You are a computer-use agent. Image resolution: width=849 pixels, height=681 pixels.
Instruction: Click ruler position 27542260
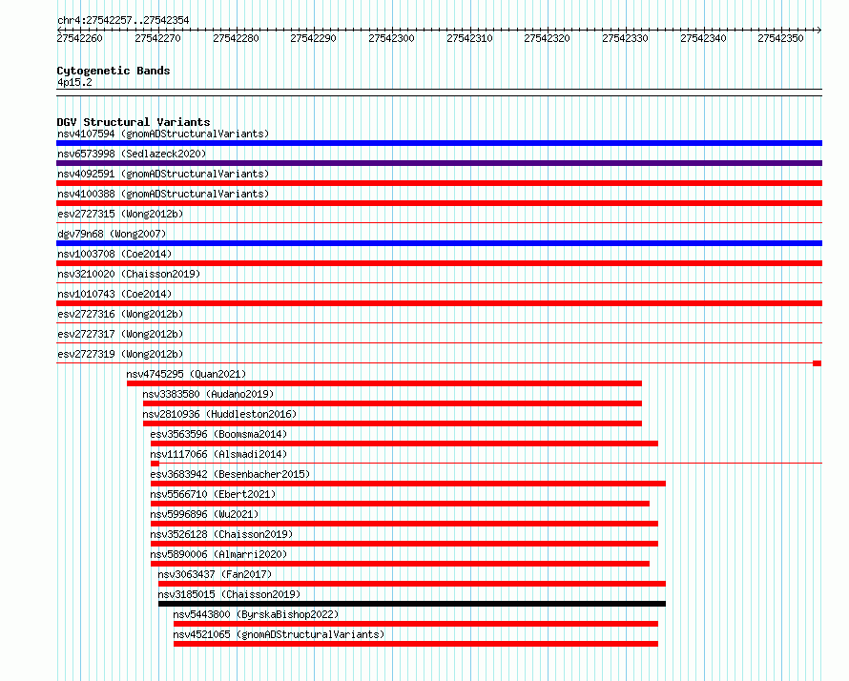click(x=79, y=38)
